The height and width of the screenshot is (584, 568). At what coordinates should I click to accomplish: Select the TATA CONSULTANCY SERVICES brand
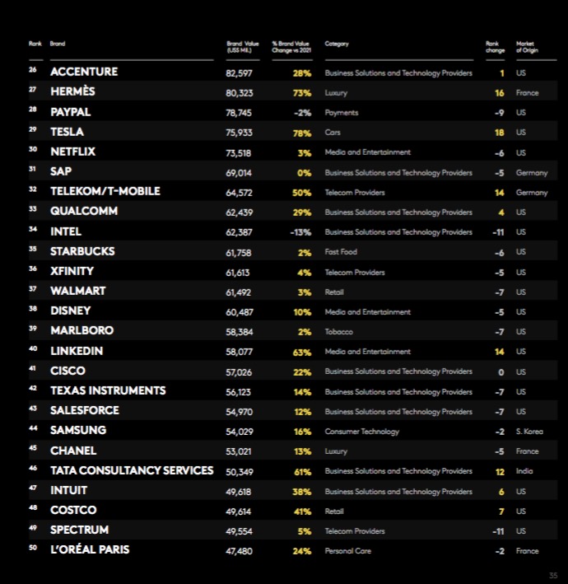(132, 470)
